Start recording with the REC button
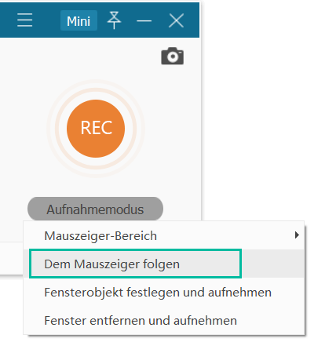The height and width of the screenshot is (342, 336). 96,129
